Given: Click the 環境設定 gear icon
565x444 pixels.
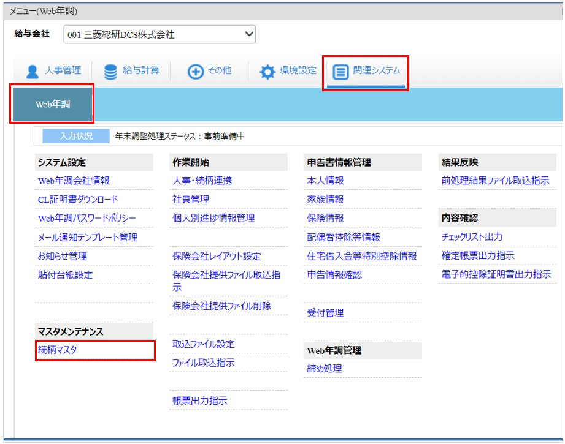Looking at the screenshot, I should (x=267, y=72).
